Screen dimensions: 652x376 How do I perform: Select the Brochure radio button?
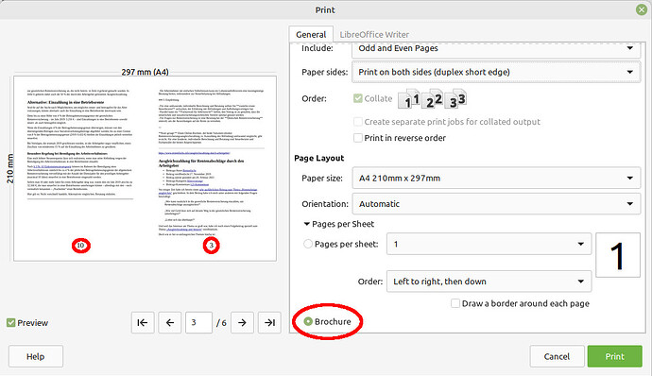pyautogui.click(x=308, y=321)
